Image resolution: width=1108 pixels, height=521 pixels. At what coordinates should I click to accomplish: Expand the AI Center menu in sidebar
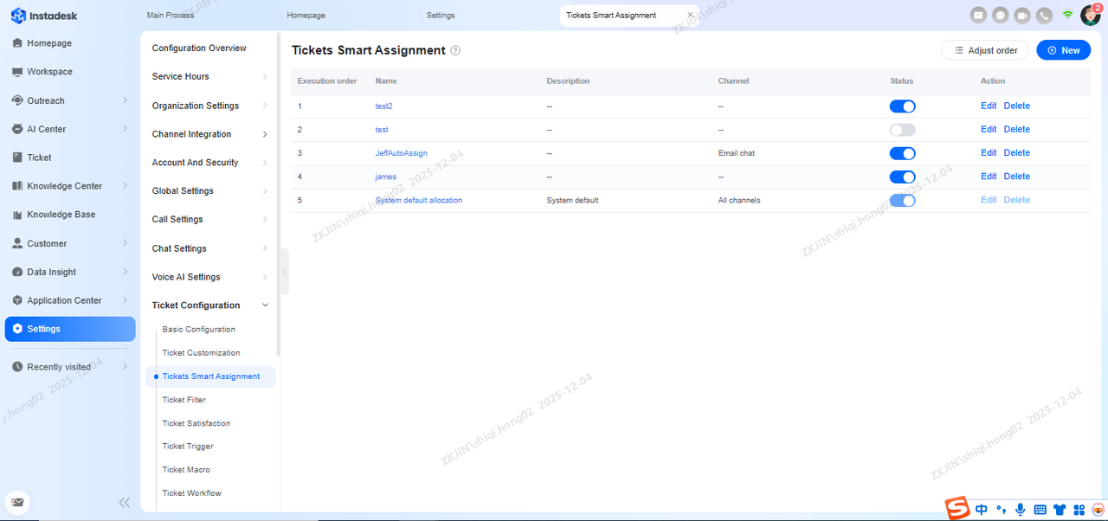[126, 129]
